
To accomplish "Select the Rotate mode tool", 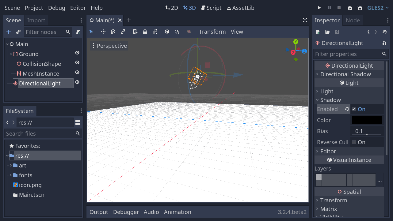I will click(x=113, y=32).
